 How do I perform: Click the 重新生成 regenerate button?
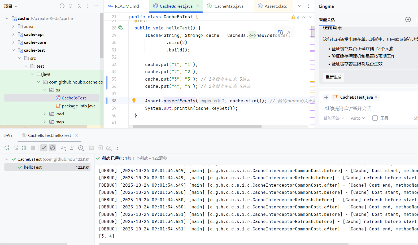pyautogui.click(x=333, y=77)
